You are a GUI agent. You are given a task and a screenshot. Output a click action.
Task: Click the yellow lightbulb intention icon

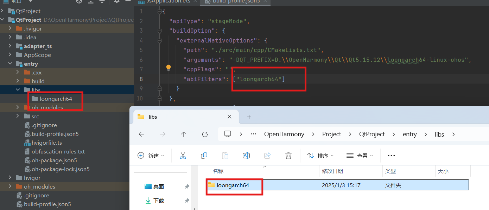click(168, 67)
